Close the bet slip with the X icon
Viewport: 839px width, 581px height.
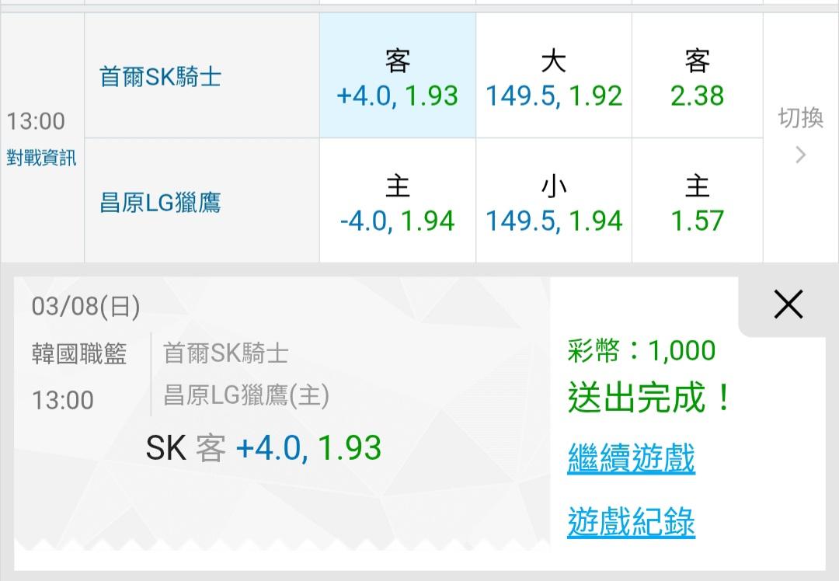[788, 306]
